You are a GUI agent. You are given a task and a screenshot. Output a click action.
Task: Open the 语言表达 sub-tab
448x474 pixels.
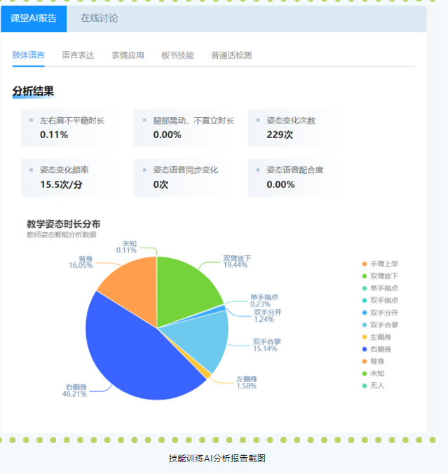pyautogui.click(x=78, y=55)
